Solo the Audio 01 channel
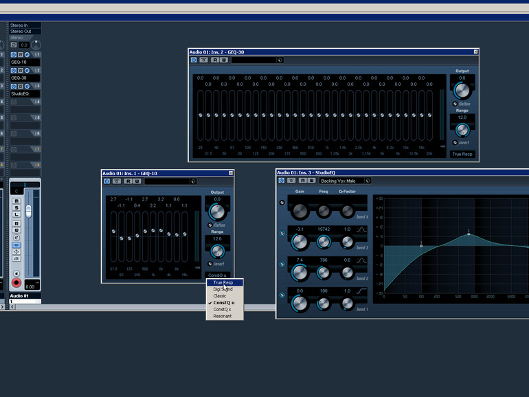 pyautogui.click(x=16, y=208)
